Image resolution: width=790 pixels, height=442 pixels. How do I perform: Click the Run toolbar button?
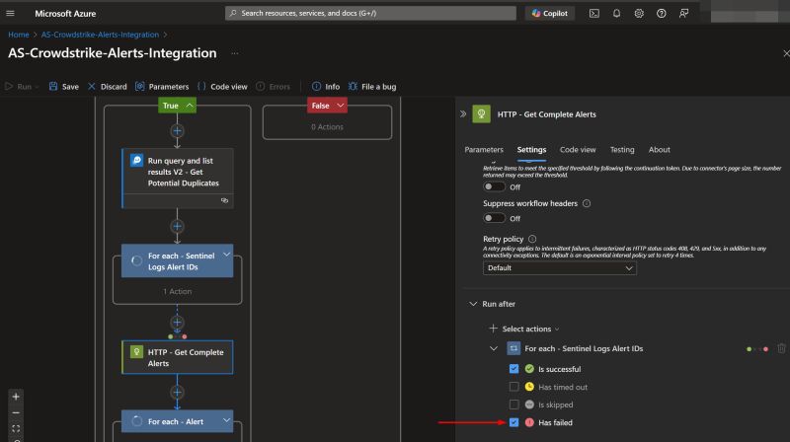pyautogui.click(x=20, y=87)
